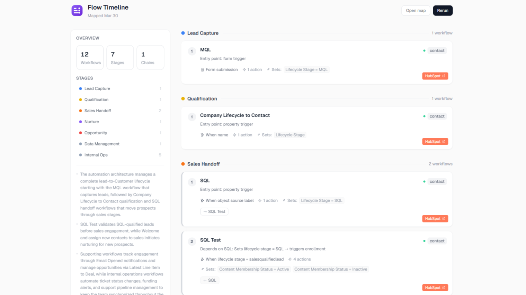Image resolution: width=526 pixels, height=295 pixels.
Task: Click the 12 Workflows overview card
Action: (90, 58)
